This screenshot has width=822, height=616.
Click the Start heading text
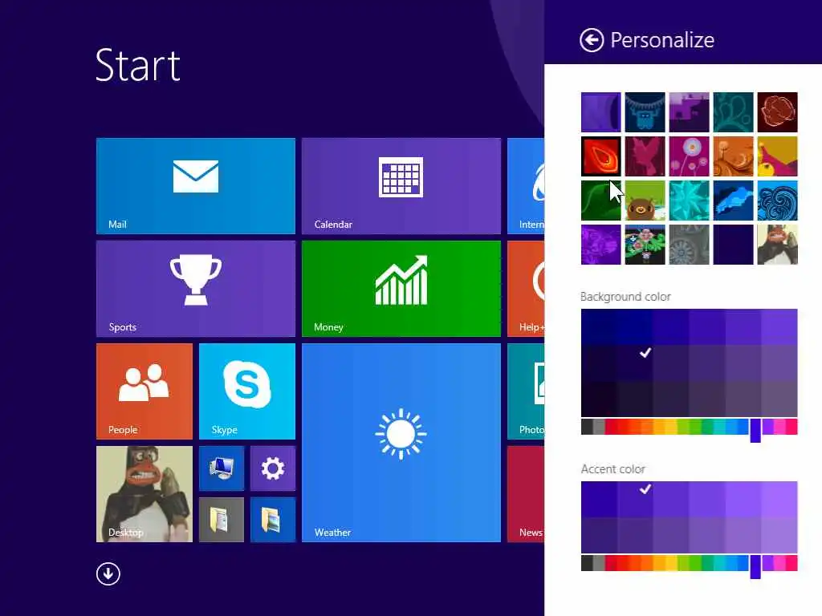[138, 65]
